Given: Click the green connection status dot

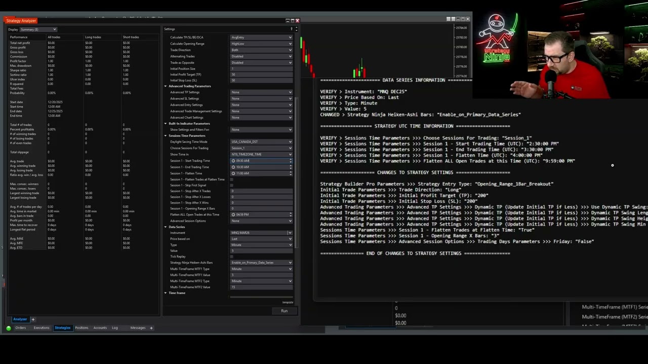Looking at the screenshot, I should pyautogui.click(x=9, y=328).
